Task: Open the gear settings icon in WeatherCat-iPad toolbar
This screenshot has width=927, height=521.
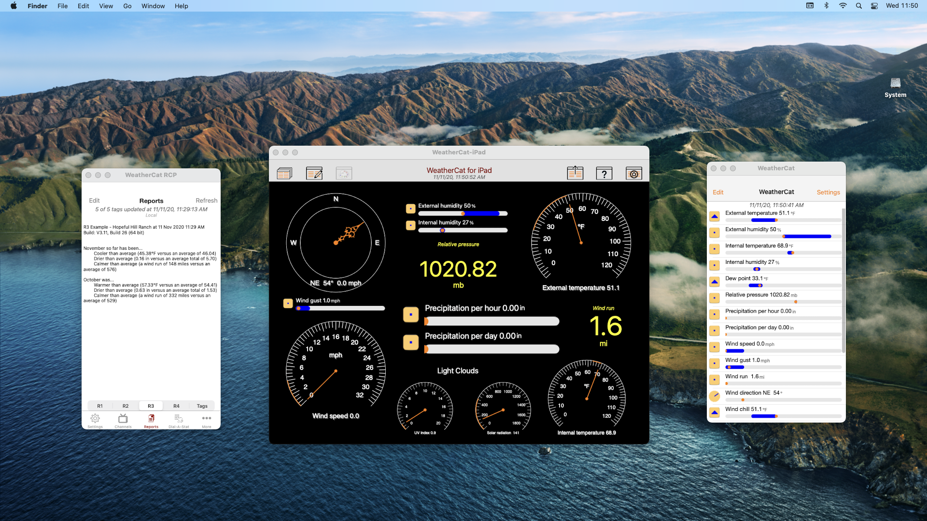Action: [634, 173]
